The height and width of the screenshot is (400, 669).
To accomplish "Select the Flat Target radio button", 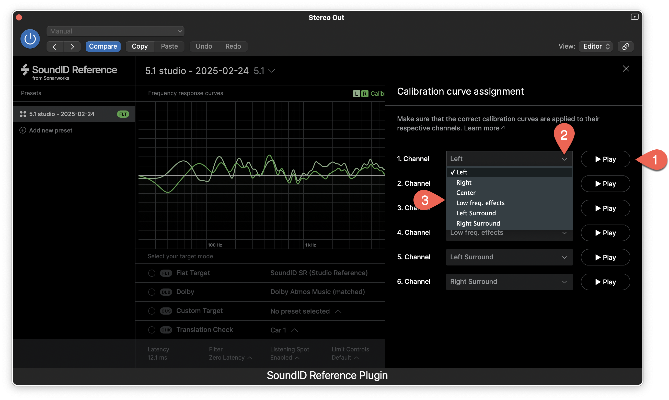I will [x=152, y=273].
